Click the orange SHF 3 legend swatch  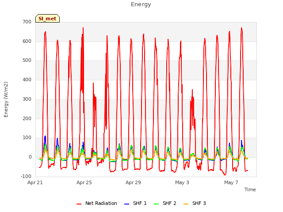[186, 204]
